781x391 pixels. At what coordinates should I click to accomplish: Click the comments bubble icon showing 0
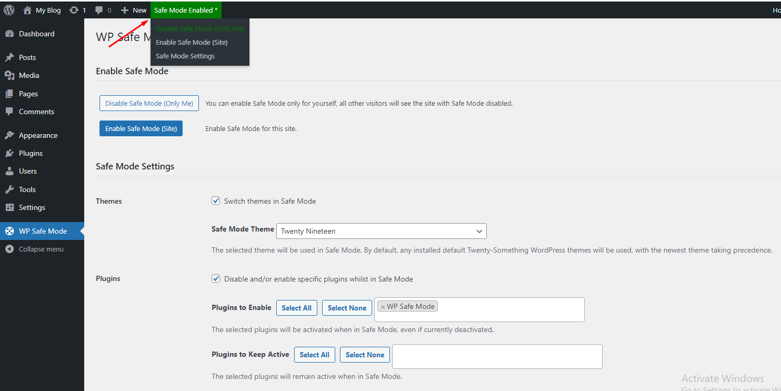coord(99,9)
